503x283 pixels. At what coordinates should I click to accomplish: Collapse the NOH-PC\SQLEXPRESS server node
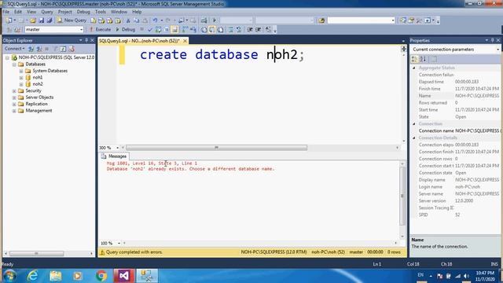[7, 57]
